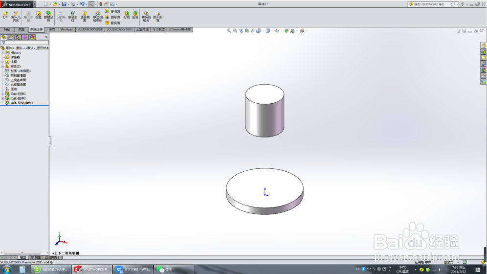
Task: Click the 检查 check tool
Action: tap(39, 15)
